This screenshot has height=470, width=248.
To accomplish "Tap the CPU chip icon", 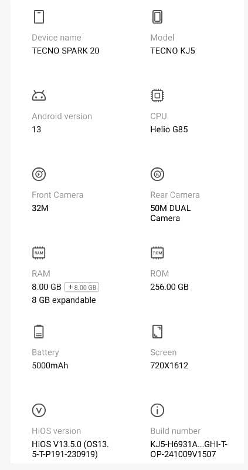I will click(157, 96).
